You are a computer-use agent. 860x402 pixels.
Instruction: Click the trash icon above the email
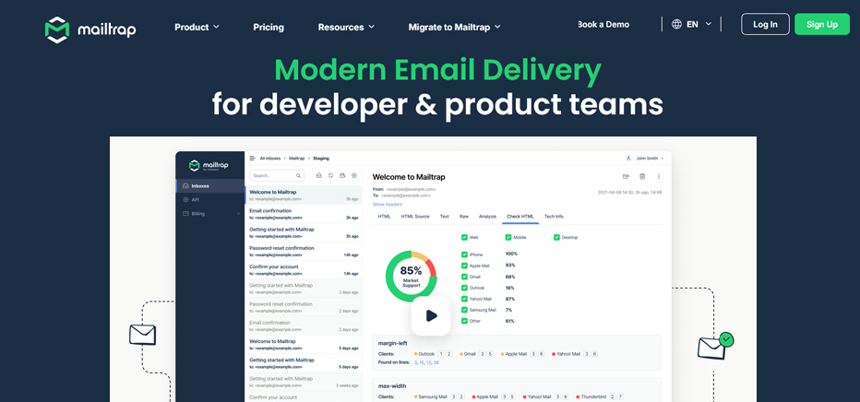[x=642, y=176]
